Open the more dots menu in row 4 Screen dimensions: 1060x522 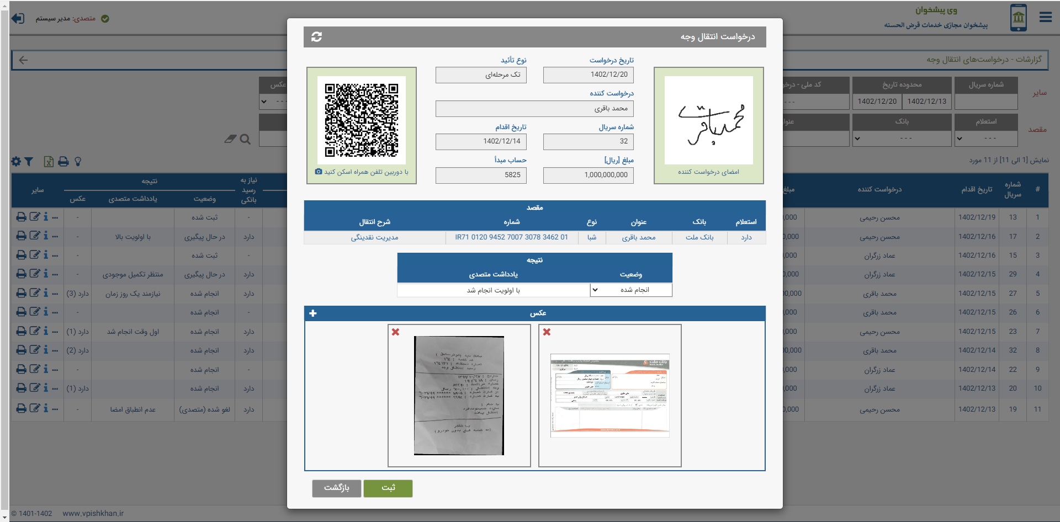tap(55, 275)
